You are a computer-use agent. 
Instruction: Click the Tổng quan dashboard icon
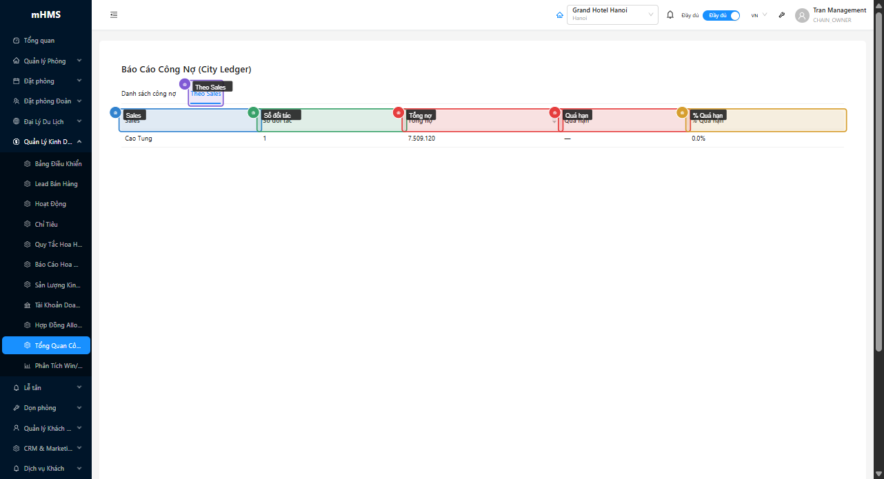tap(17, 41)
